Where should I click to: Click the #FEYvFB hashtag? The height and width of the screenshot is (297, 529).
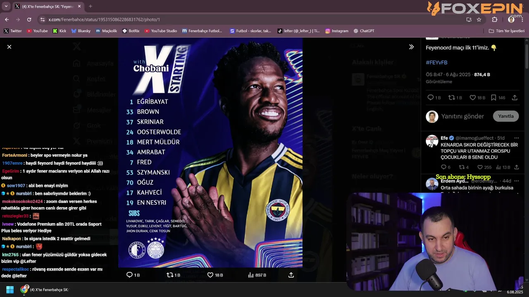click(436, 62)
